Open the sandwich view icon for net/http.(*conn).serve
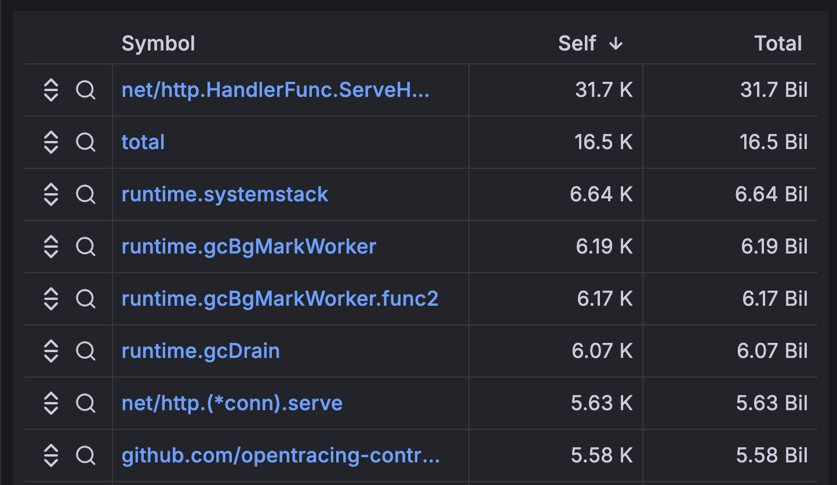Screen dimensions: 837x485 [51, 403]
